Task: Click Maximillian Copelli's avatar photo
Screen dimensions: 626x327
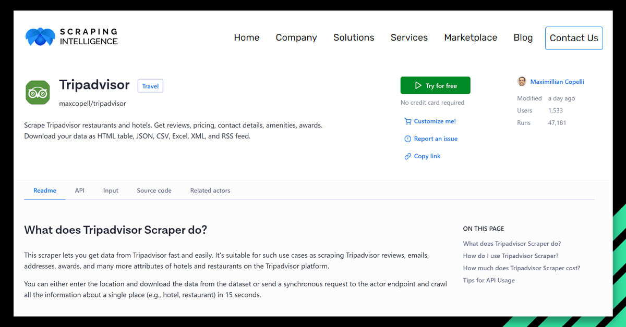Action: (x=522, y=82)
